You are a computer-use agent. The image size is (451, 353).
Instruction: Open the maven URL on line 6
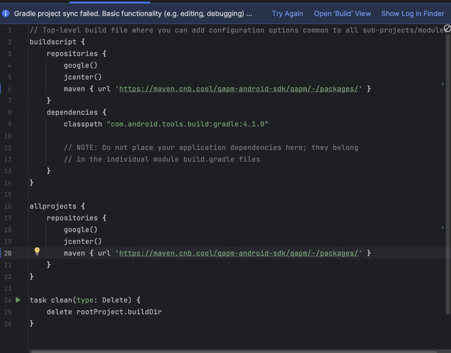[238, 89]
